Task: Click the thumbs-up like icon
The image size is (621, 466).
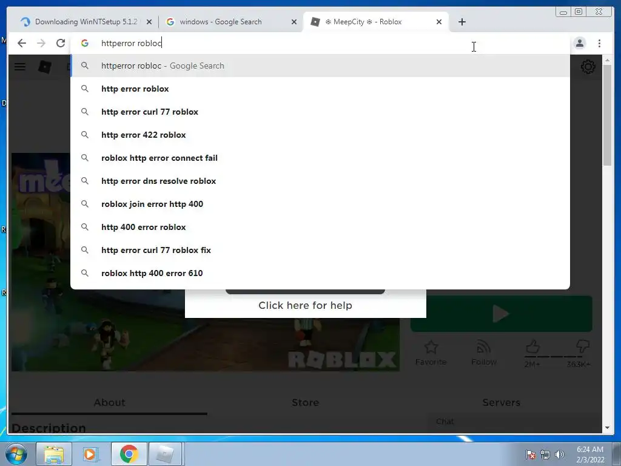Action: (532, 346)
